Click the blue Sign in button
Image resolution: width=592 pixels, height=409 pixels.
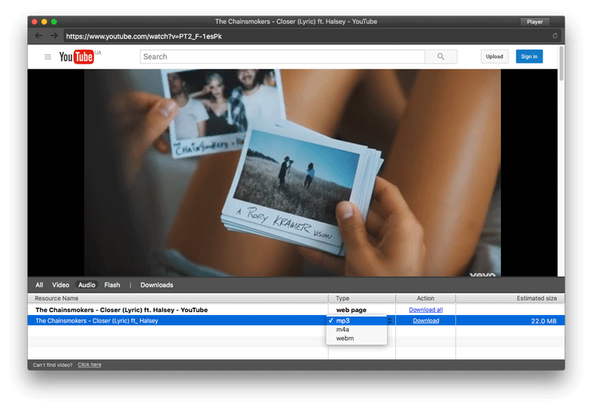pos(529,56)
